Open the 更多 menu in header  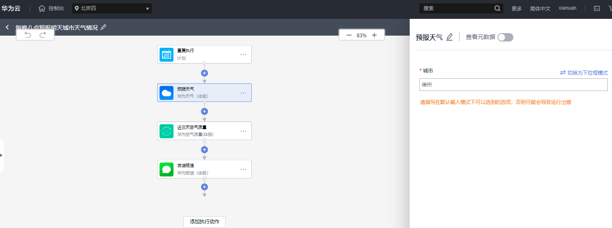[517, 8]
